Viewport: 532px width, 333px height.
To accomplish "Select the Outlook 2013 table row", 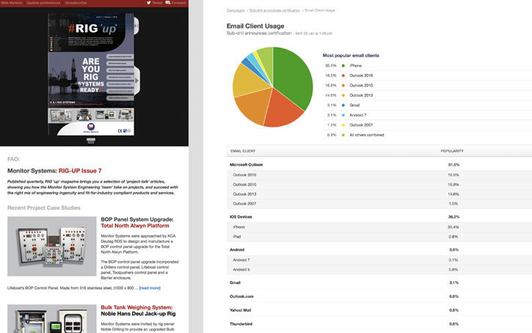I will (x=379, y=194).
